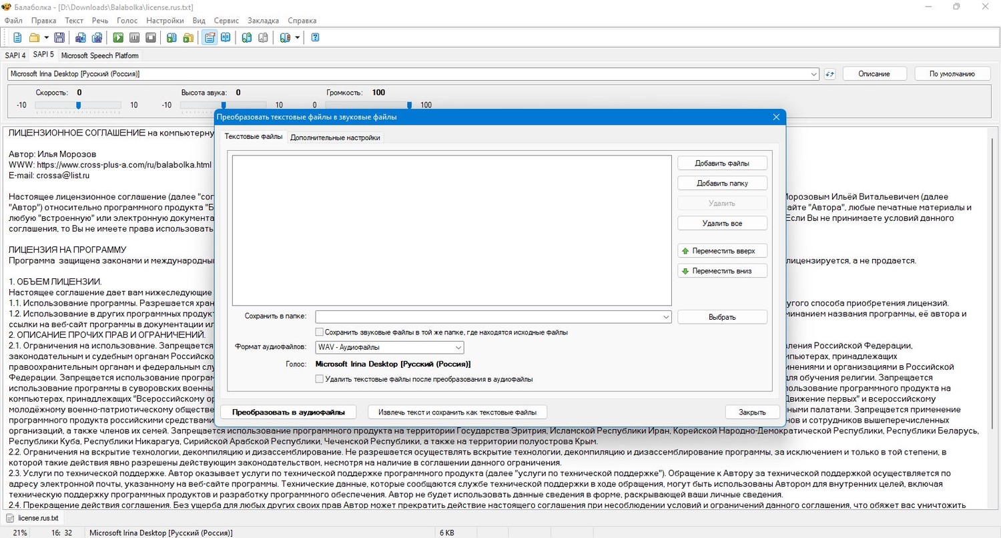Click the Закрыть button
Image resolution: width=1001 pixels, height=538 pixels.
pyautogui.click(x=752, y=412)
